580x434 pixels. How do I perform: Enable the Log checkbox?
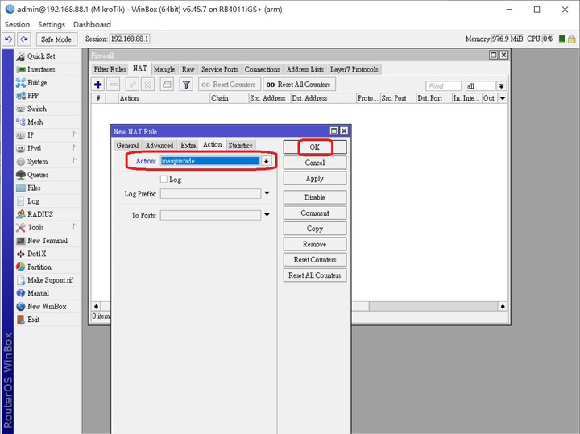tap(164, 180)
